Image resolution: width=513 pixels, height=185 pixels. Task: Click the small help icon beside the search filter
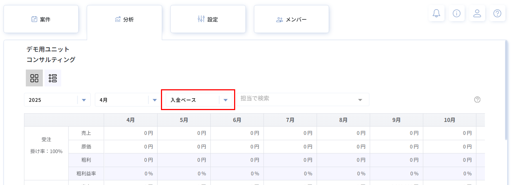(477, 100)
